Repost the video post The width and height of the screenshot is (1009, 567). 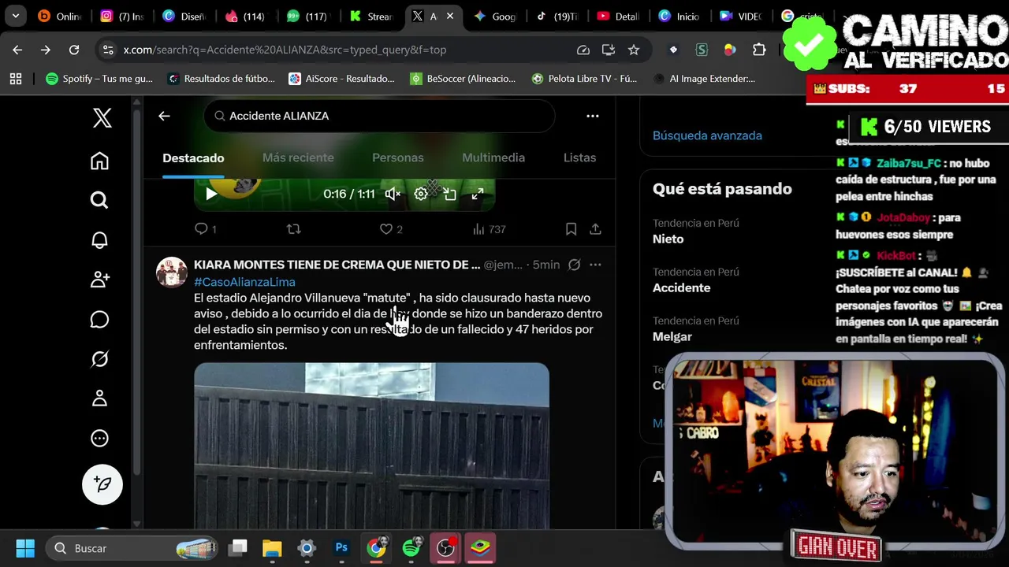point(293,229)
